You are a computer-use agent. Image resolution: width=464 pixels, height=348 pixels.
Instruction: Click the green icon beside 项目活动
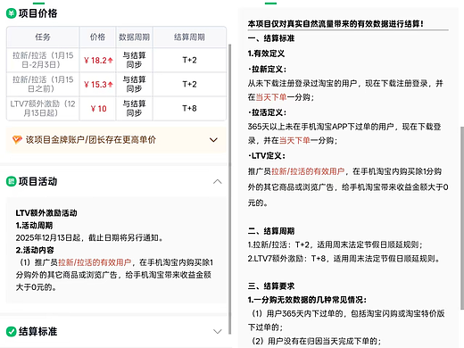12,181
